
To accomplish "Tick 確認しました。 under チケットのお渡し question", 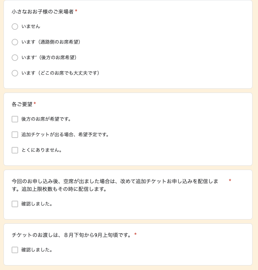I will point(15,250).
